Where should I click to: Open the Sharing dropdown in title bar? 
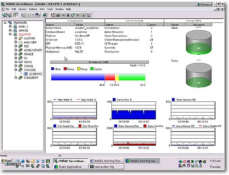(204, 4)
